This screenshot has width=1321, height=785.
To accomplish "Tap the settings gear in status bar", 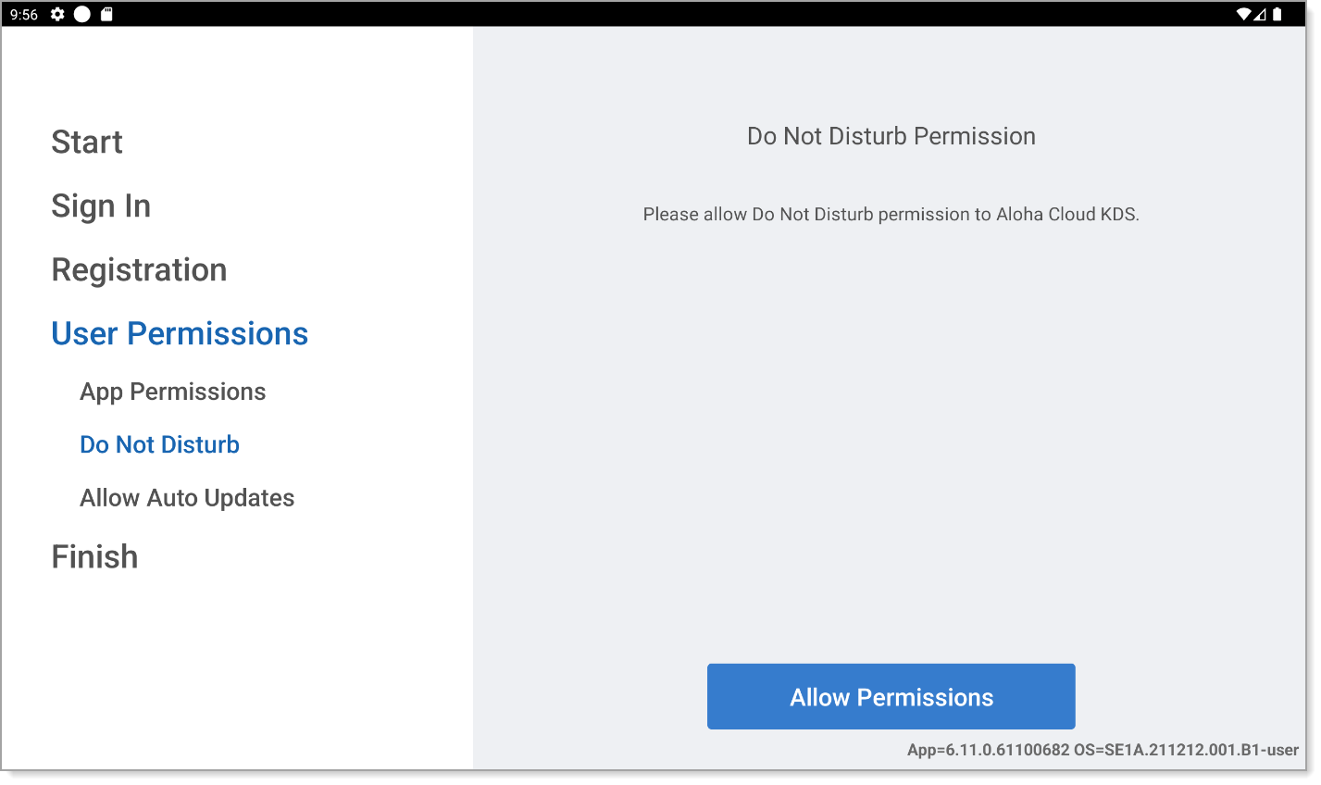I will point(57,14).
